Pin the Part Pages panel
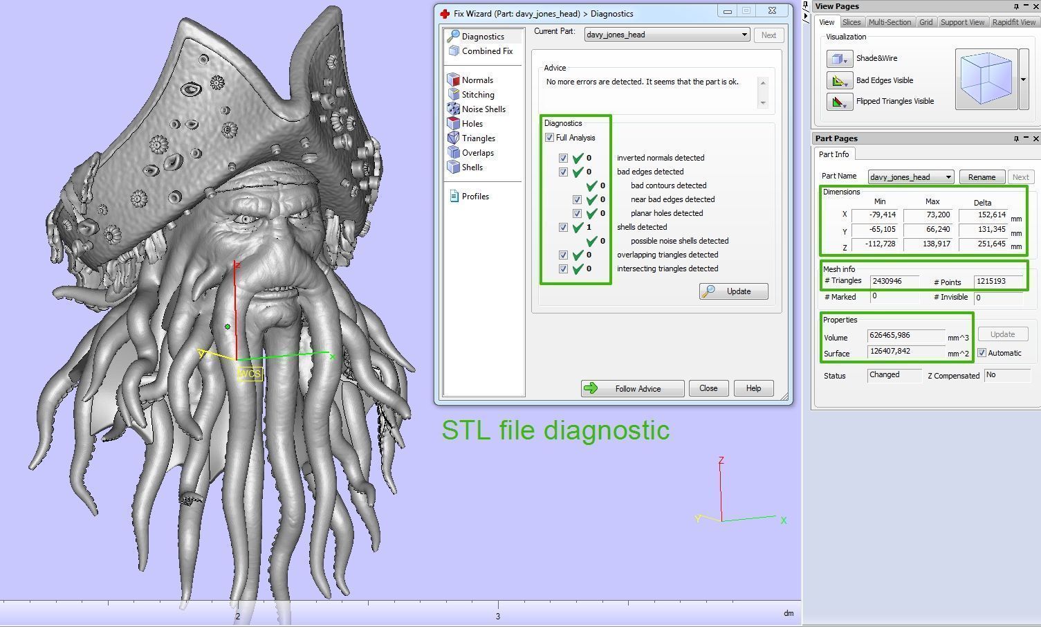Viewport: 1041px width, 627px height. tap(1016, 138)
